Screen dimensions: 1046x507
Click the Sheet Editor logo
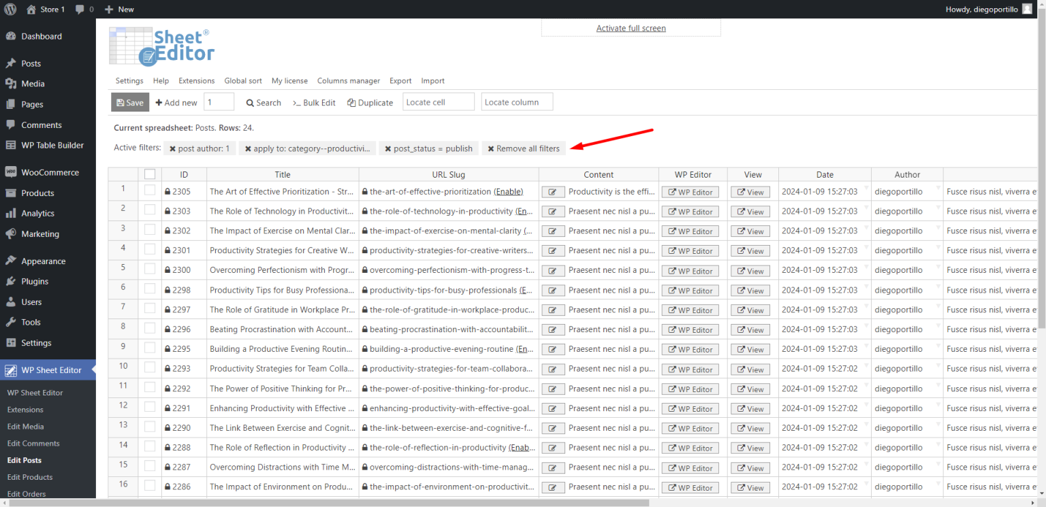point(162,47)
